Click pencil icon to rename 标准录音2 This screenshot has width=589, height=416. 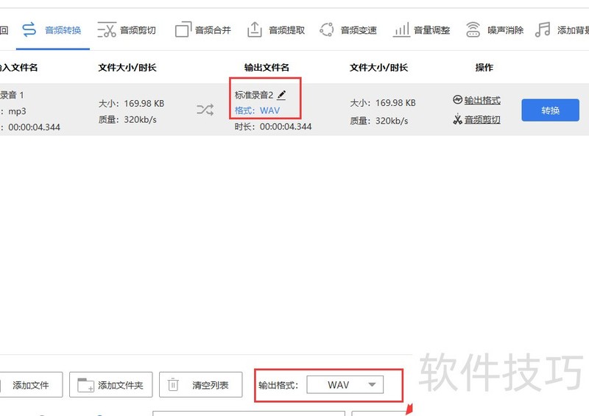coord(281,95)
